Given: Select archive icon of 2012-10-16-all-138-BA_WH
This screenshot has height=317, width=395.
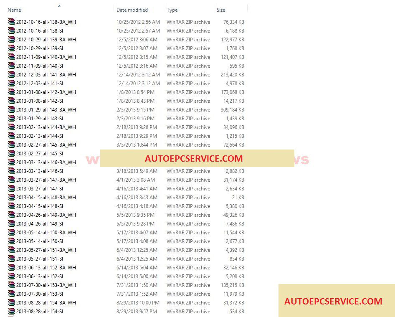Looking at the screenshot, I should (11, 22).
